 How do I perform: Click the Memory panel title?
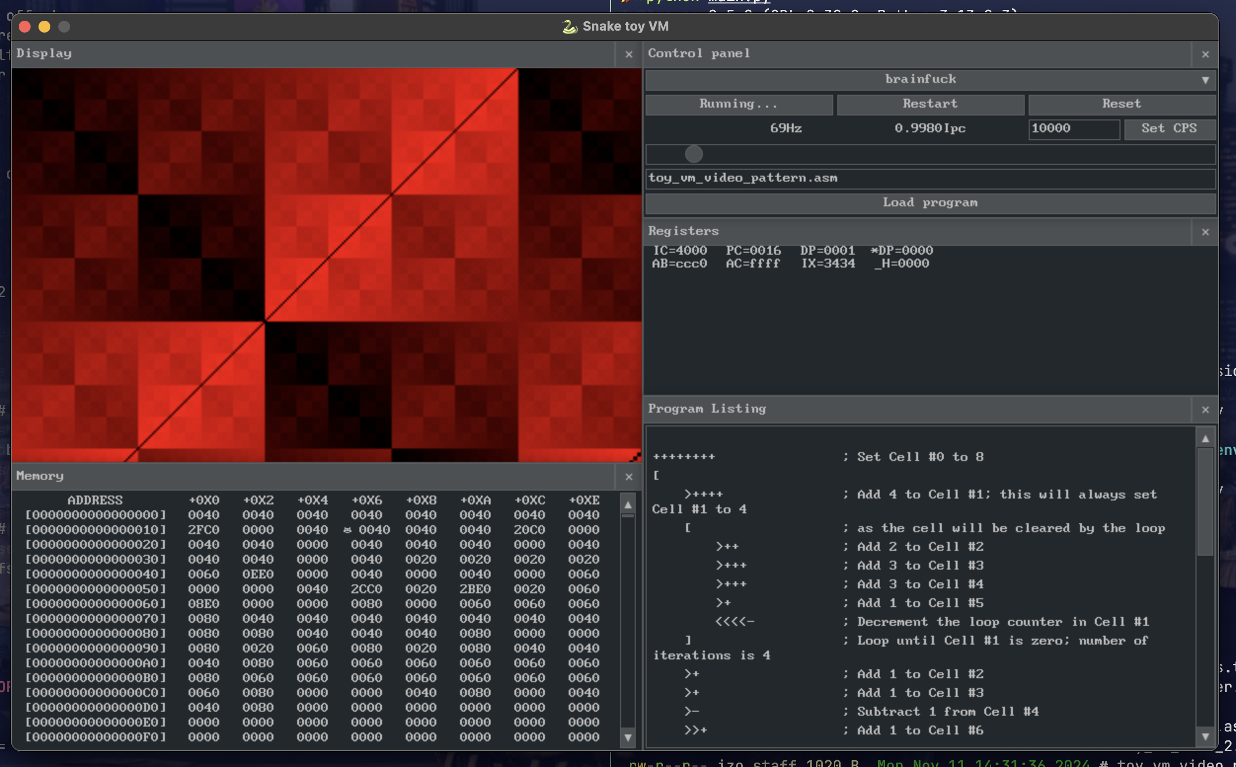coord(40,476)
